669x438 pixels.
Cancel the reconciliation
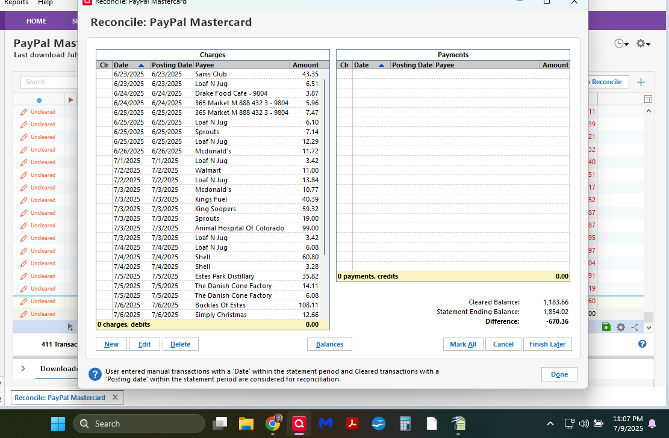tap(503, 344)
